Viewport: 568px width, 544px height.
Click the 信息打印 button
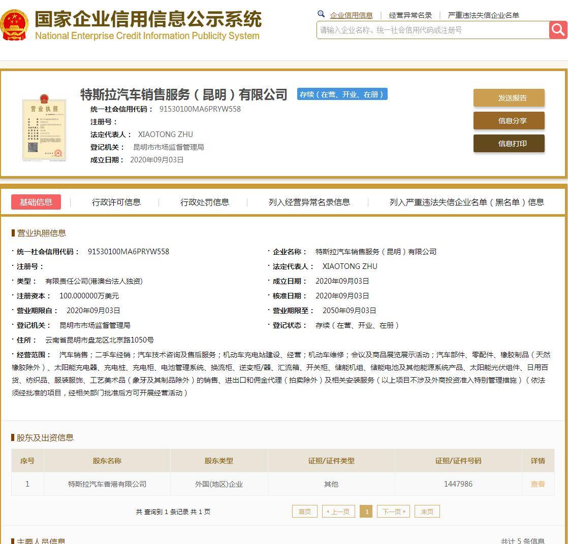point(509,143)
